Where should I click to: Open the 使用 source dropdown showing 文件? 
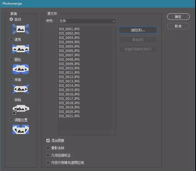click(x=87, y=21)
